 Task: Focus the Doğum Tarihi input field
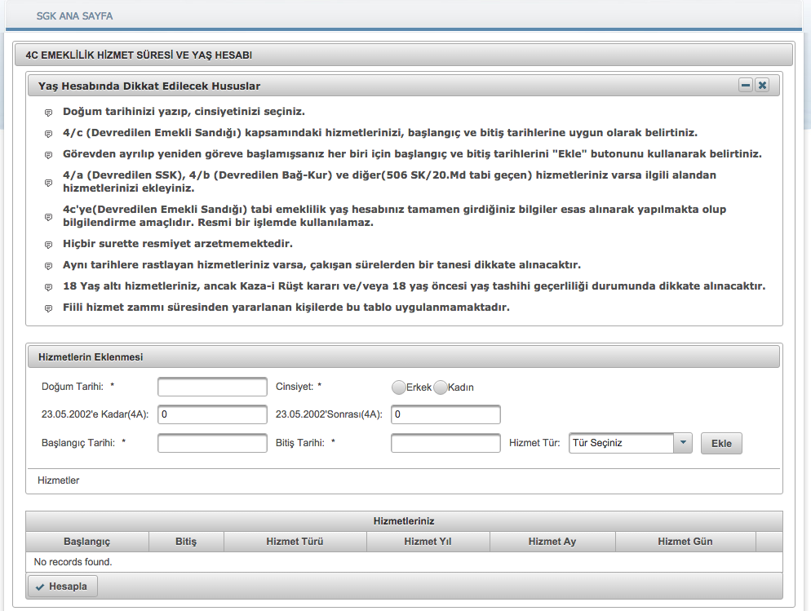[x=212, y=387]
